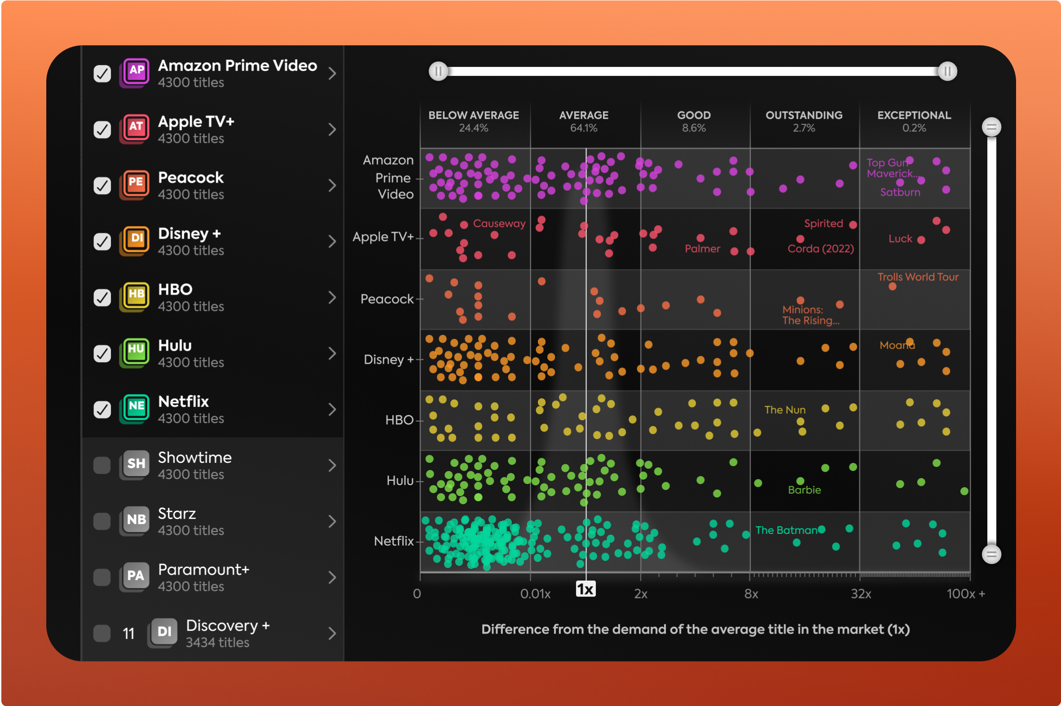Enable the Paramount+ checkbox
This screenshot has height=706, width=1061.
click(x=102, y=577)
